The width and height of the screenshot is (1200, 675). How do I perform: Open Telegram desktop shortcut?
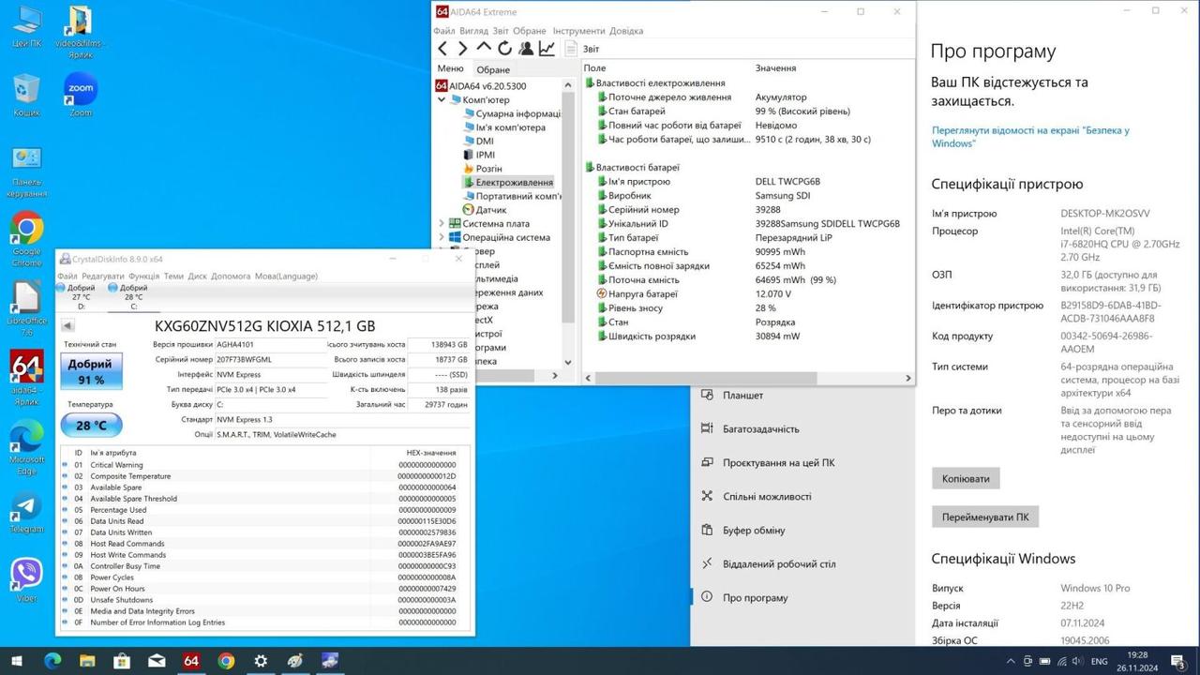click(27, 513)
